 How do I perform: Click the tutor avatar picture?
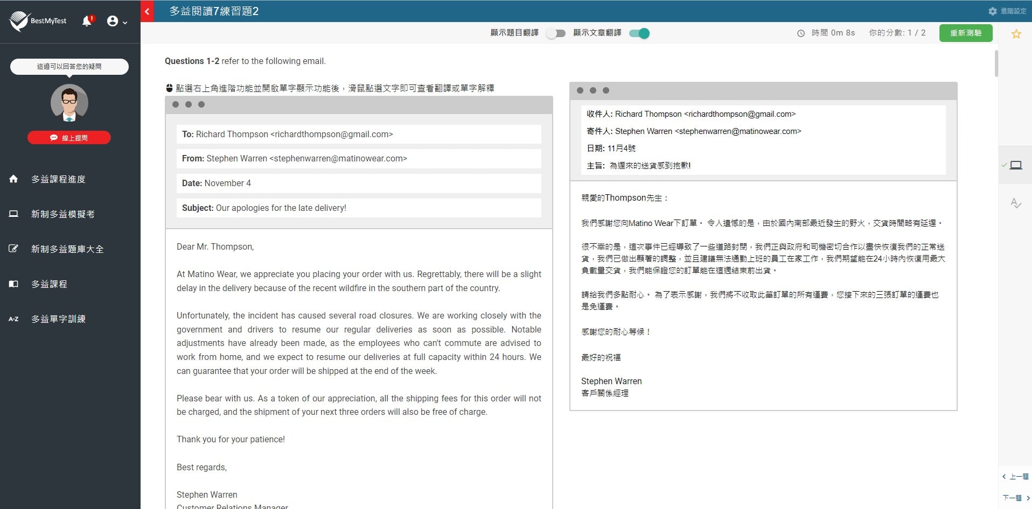click(69, 103)
